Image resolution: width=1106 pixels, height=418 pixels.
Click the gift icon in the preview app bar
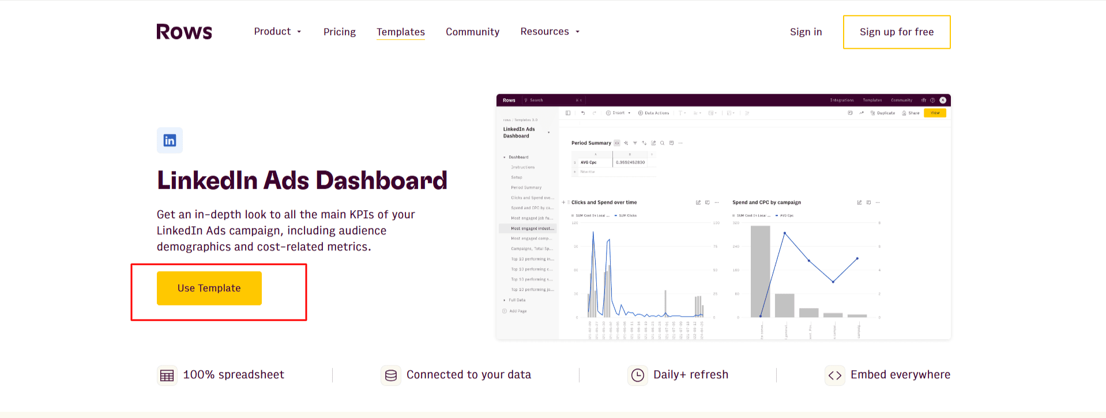(923, 100)
